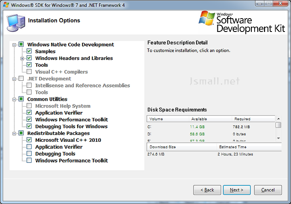Select Windows Native Code Development label
This screenshot has width=291, height=204.
(x=70, y=44)
